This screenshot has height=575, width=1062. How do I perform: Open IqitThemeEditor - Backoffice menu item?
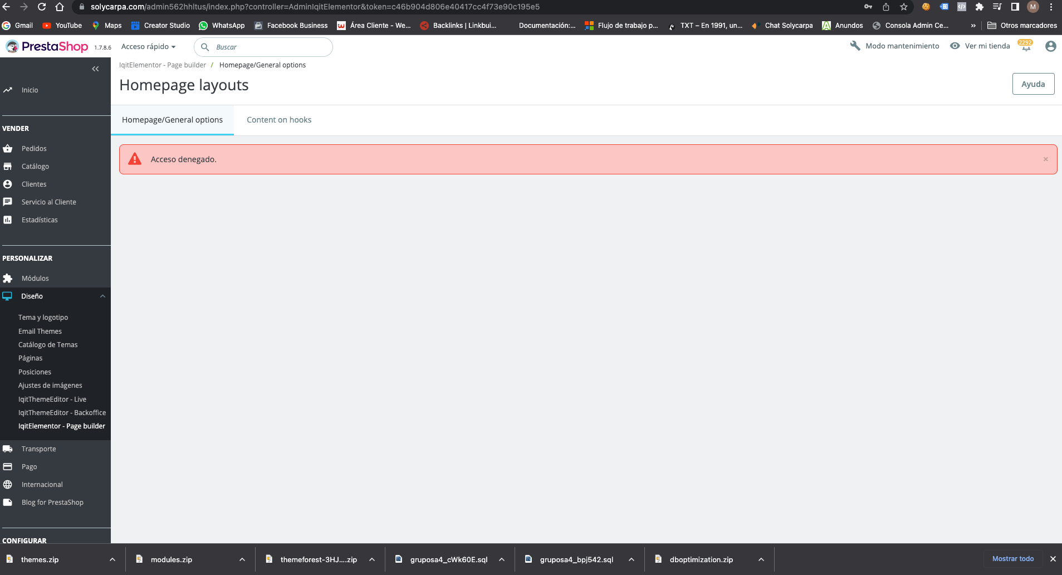(x=62, y=412)
